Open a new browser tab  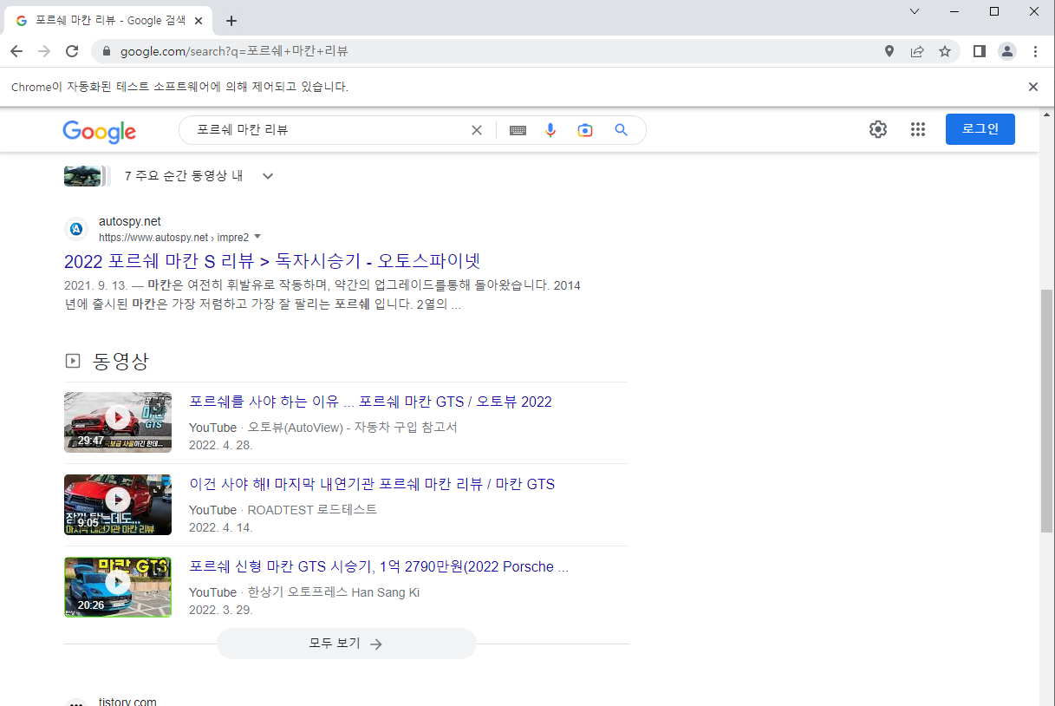point(231,21)
